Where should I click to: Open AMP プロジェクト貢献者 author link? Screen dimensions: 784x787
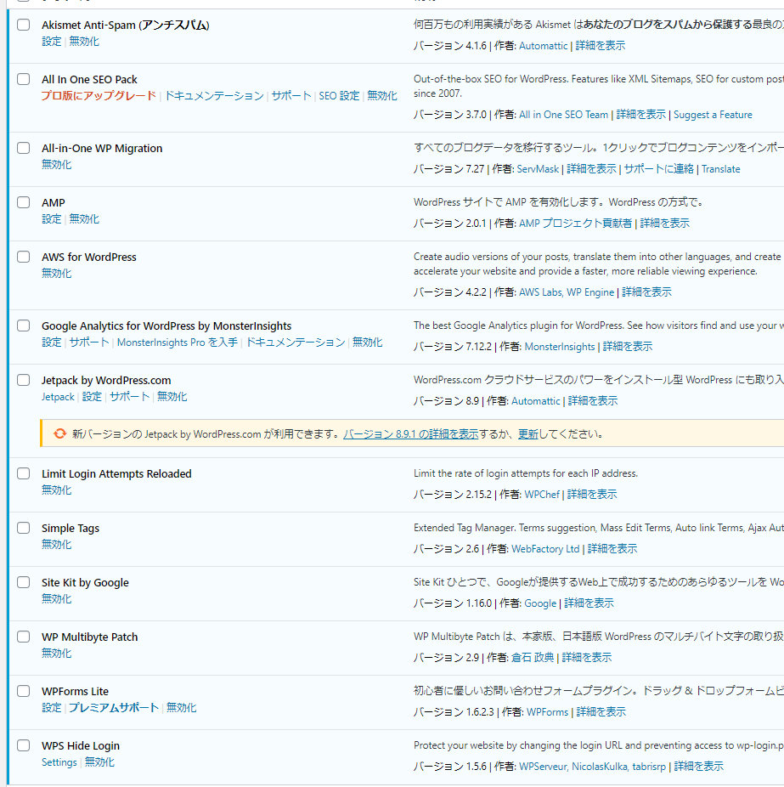575,224
